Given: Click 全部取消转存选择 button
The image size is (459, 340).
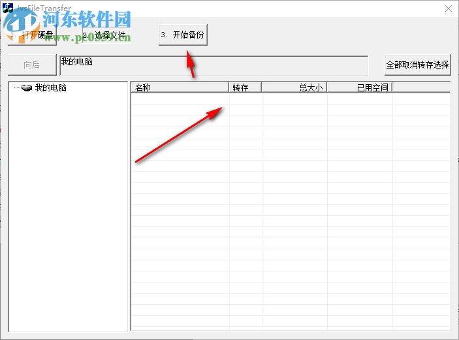Looking at the screenshot, I should (417, 65).
